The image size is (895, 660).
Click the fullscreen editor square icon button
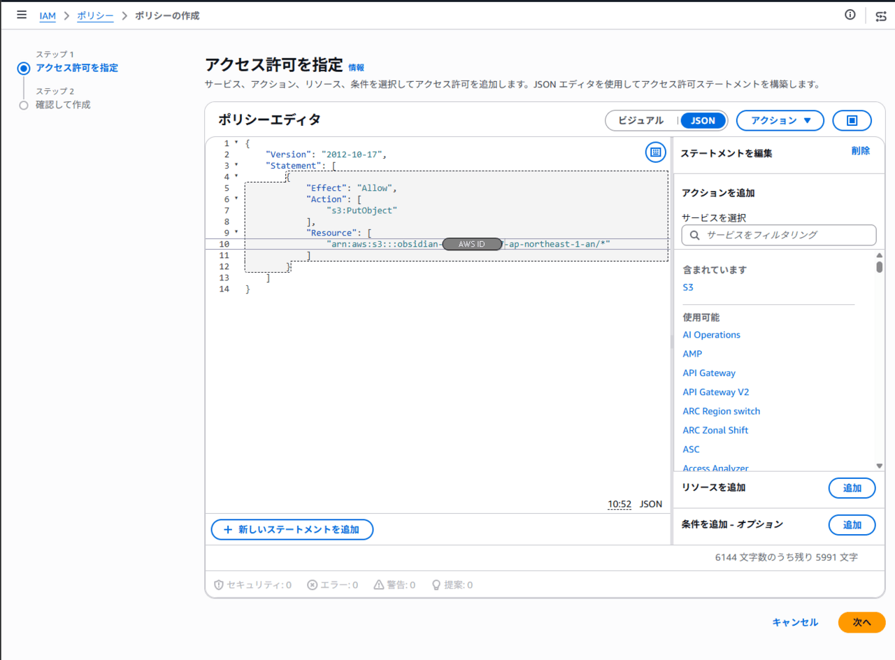[x=852, y=120]
